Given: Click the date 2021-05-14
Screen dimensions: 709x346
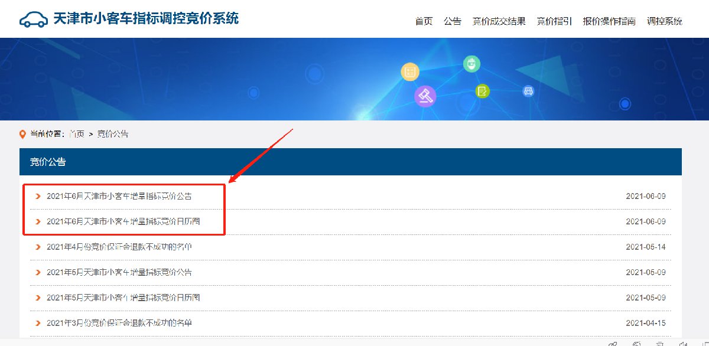Looking at the screenshot, I should tap(646, 247).
